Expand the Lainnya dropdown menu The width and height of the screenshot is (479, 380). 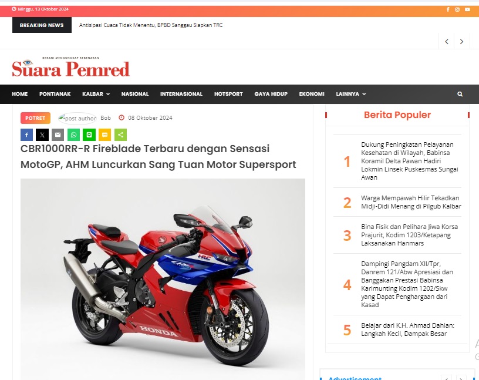point(350,94)
